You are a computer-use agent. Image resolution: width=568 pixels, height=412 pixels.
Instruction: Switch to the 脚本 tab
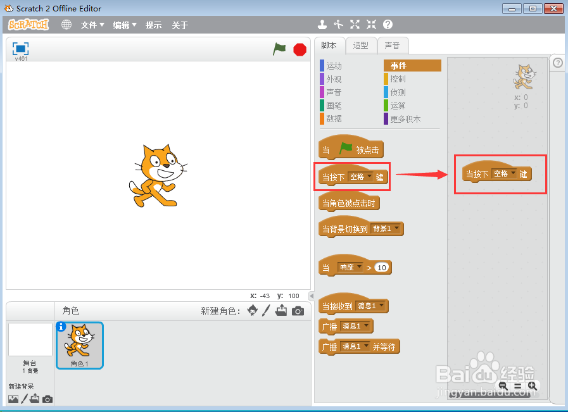[329, 46]
